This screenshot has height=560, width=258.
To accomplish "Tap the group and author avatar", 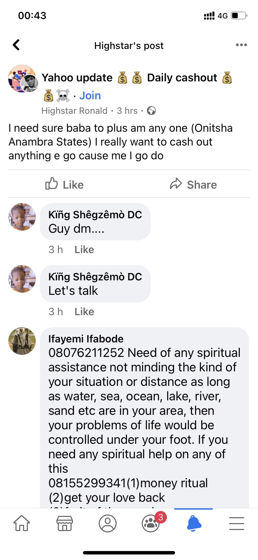I will click(23, 79).
